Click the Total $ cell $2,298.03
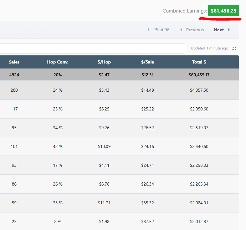This screenshot has height=230, width=246. coord(199,165)
